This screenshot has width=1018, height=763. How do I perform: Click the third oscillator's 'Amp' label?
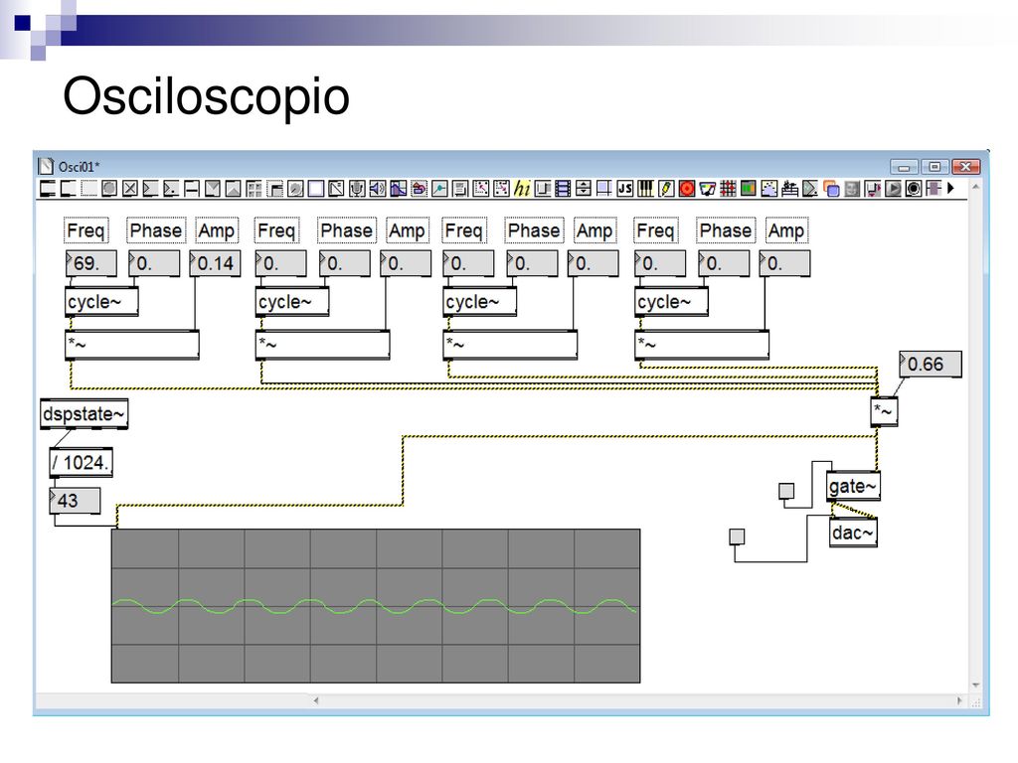(594, 230)
